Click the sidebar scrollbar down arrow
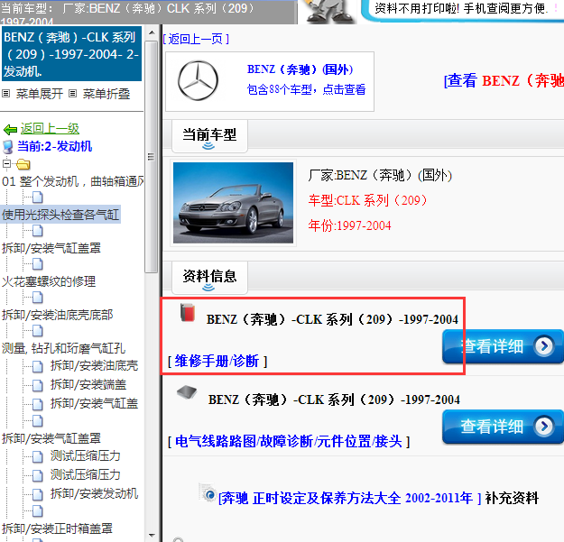 152,536
